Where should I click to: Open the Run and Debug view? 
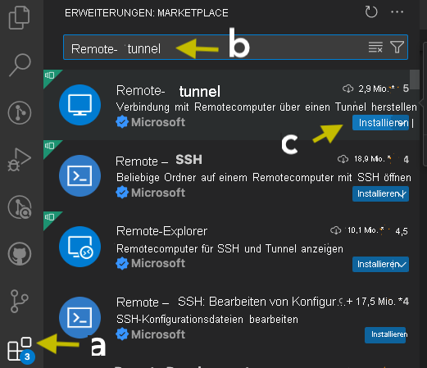19,160
